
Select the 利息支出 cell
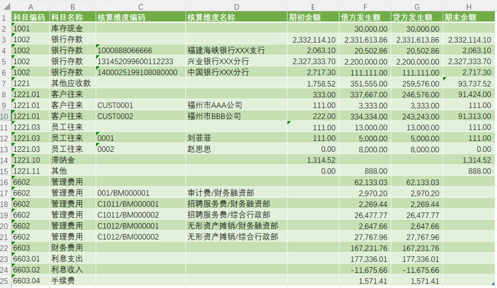point(73,259)
